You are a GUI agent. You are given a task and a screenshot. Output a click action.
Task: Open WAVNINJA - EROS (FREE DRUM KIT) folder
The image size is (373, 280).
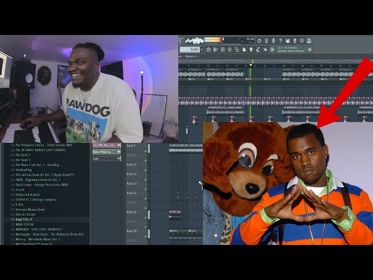(36, 229)
